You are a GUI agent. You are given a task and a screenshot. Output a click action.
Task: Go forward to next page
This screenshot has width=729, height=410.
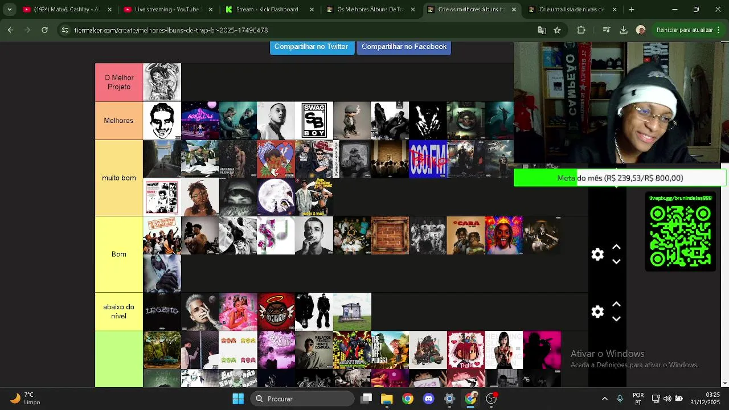click(x=27, y=30)
